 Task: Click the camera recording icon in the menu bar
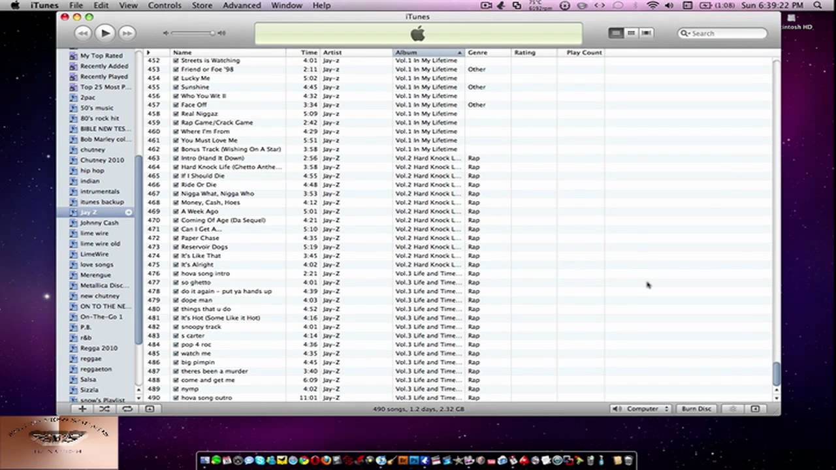(486, 5)
